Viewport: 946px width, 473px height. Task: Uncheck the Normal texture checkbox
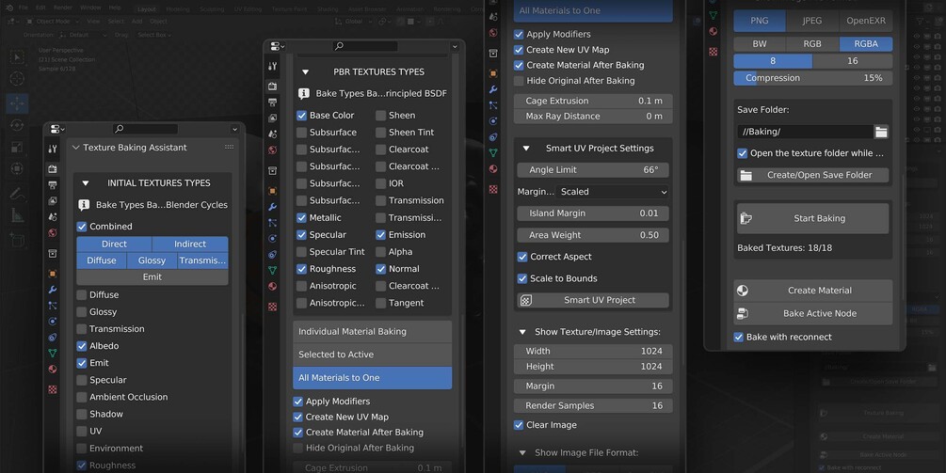[x=380, y=269]
